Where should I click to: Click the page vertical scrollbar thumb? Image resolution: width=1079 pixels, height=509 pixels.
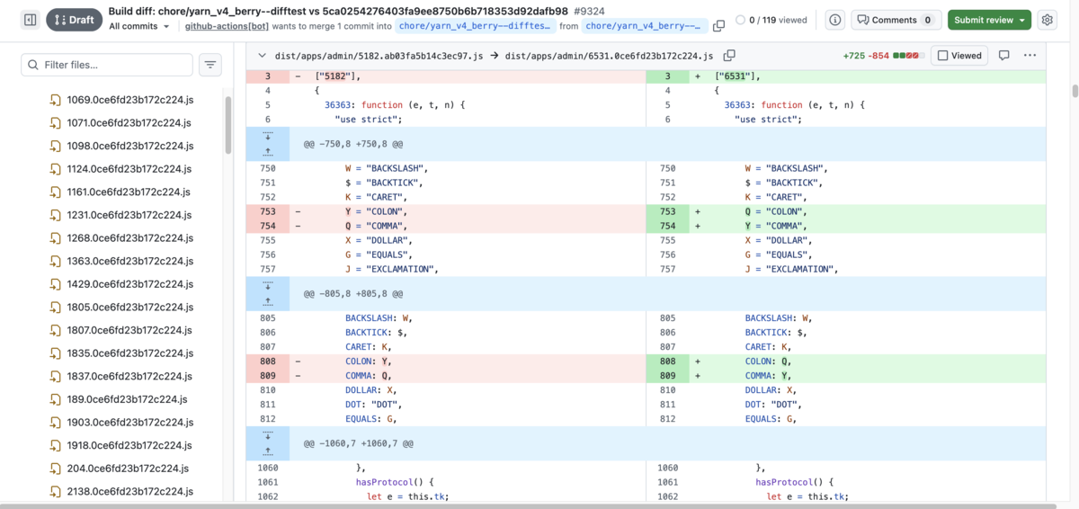(1075, 91)
